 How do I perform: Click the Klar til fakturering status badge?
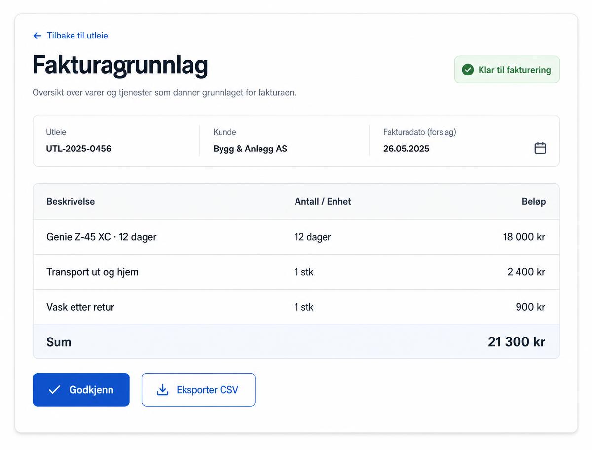tap(507, 70)
